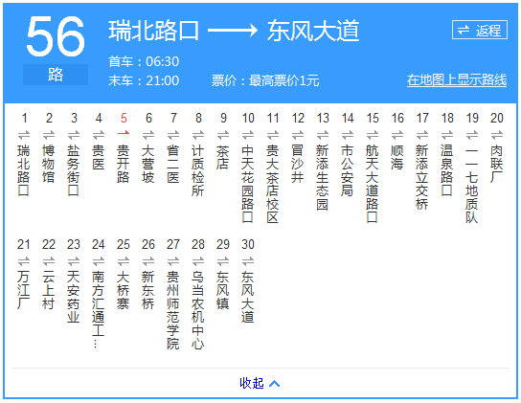This screenshot has width=521, height=403.
Task: Select stop 乌当农机中心
Action: pos(198,309)
